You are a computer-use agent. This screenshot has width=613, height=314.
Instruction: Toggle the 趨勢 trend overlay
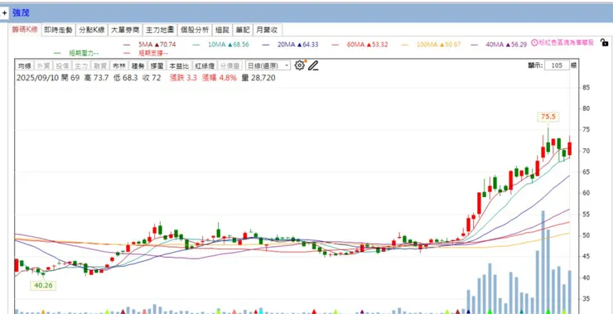click(138, 65)
